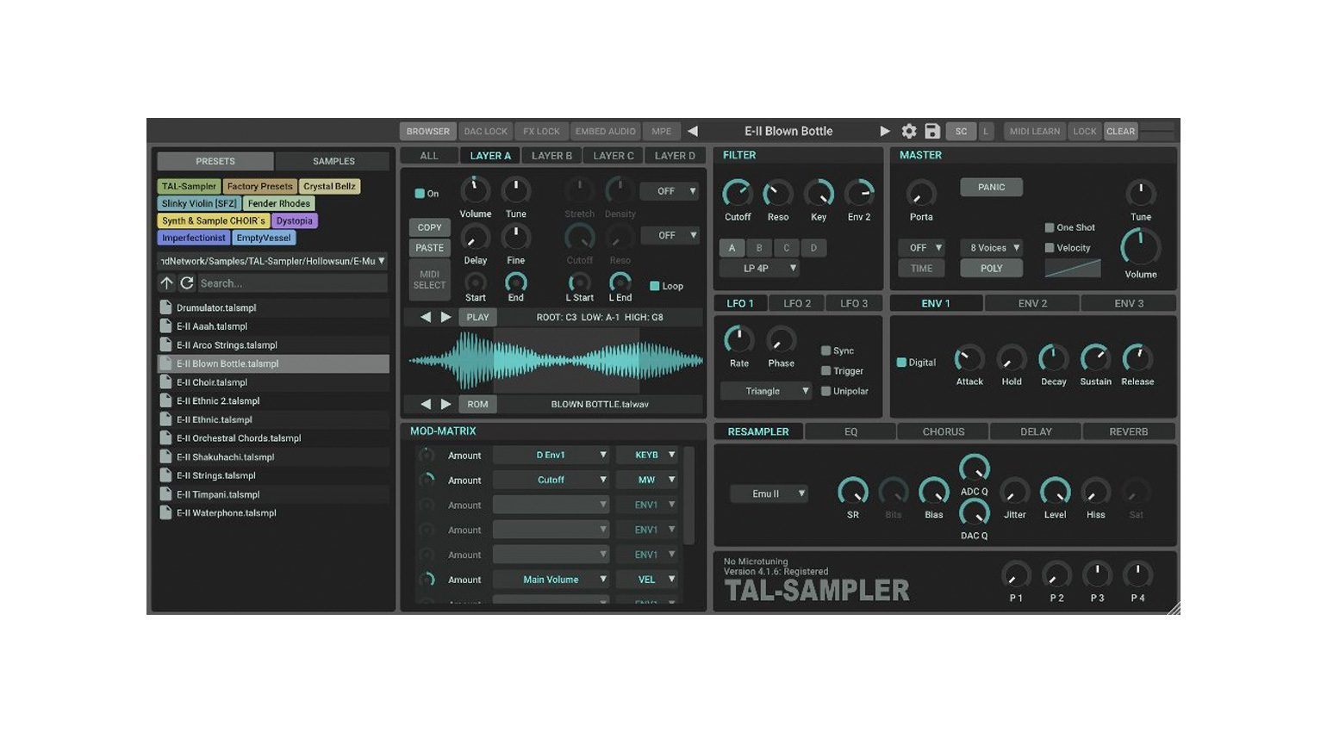This screenshot has height=732, width=1327.
Task: Enable LFO Trigger checkbox
Action: point(825,371)
